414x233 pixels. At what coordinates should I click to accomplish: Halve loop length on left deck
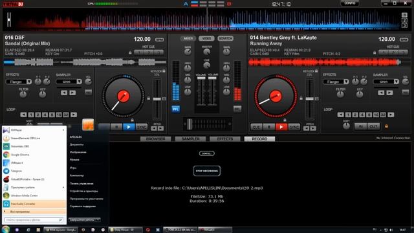click(23, 115)
